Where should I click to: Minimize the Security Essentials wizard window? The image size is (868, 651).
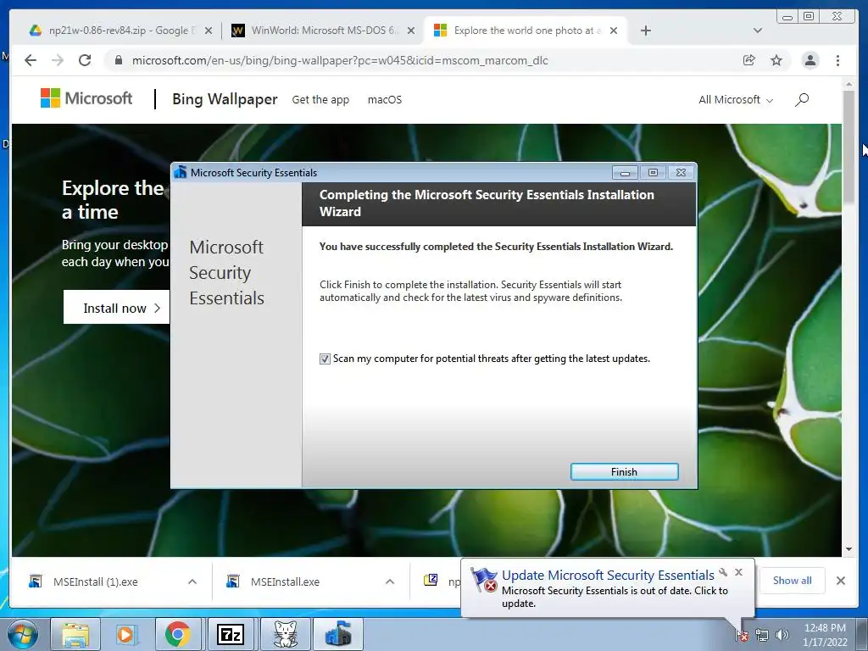(x=625, y=173)
